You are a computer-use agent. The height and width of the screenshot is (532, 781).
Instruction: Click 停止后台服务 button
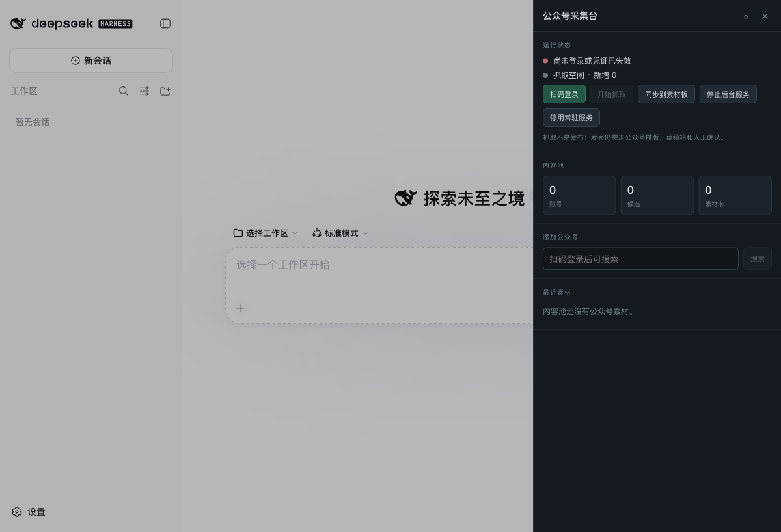click(x=728, y=94)
